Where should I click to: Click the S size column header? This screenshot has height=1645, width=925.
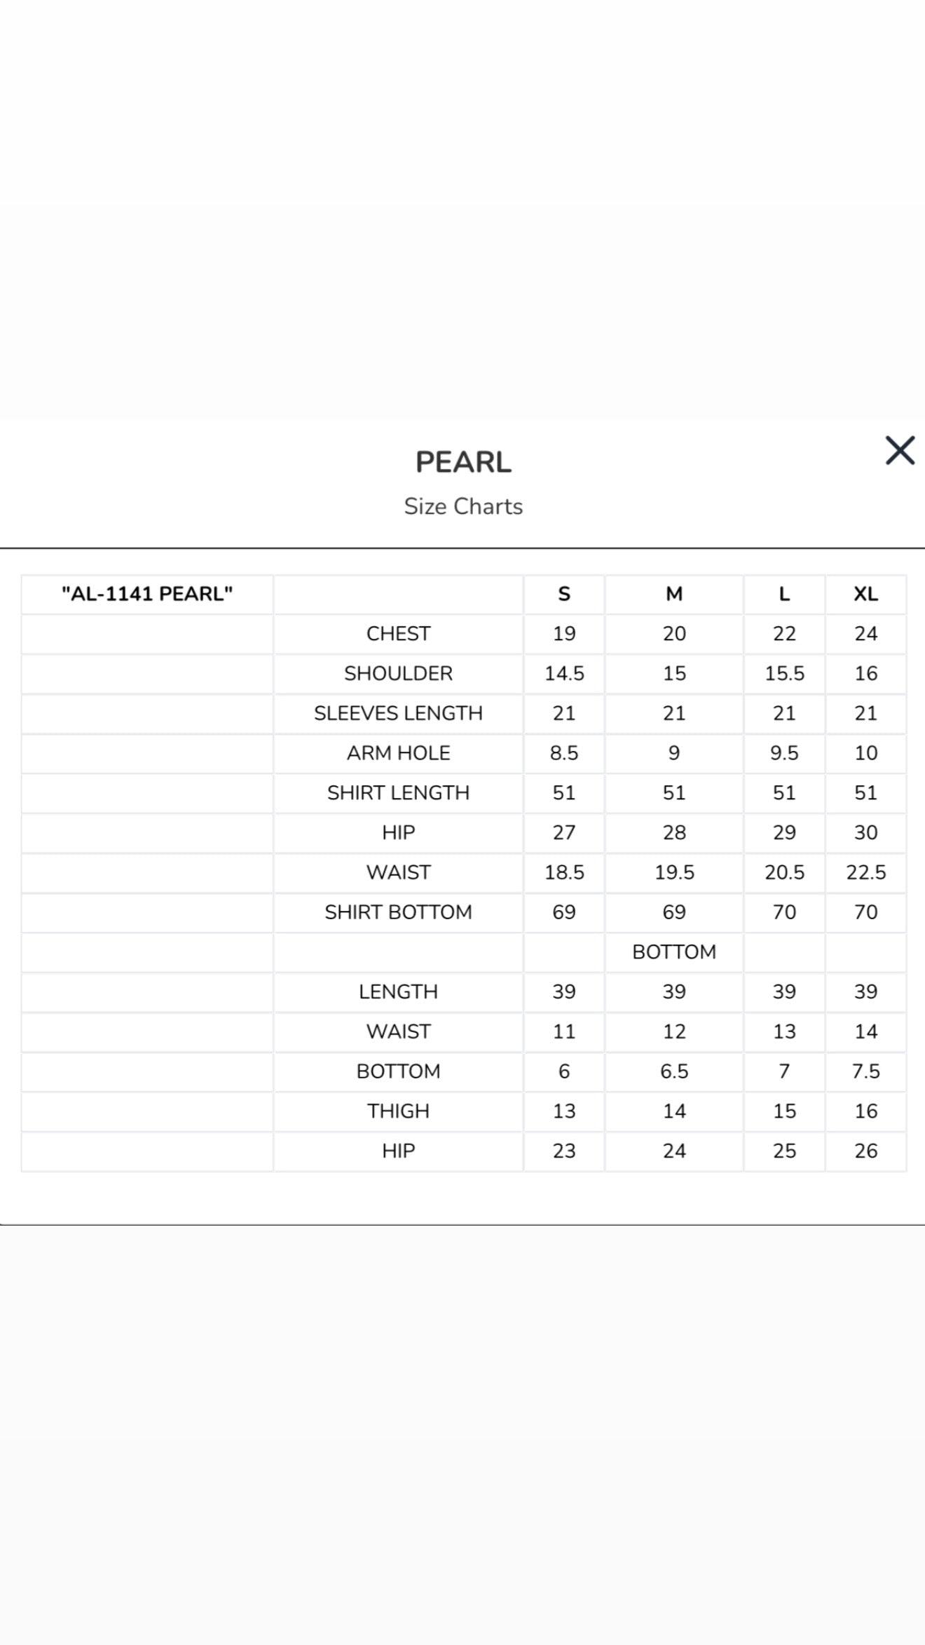point(564,594)
